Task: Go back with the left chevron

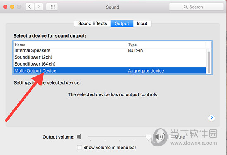Action: pyautogui.click(x=30, y=7)
